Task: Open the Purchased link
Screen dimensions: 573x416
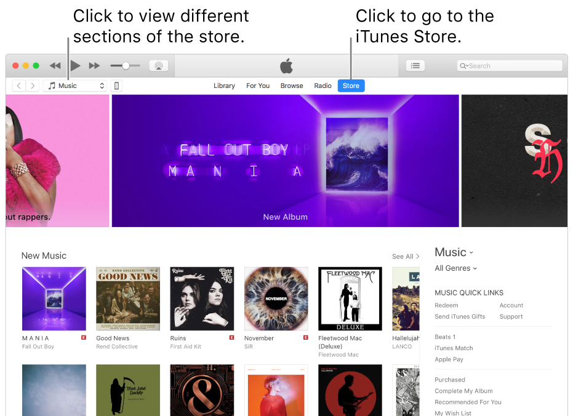Action: 450,380
